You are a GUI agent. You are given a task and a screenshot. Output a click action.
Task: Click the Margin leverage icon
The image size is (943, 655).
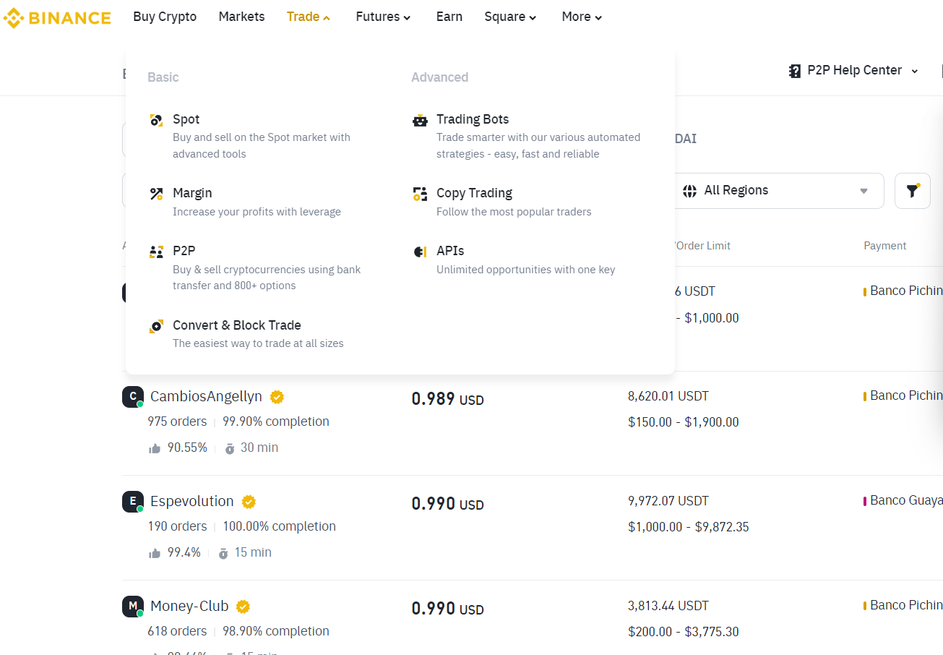coord(156,193)
